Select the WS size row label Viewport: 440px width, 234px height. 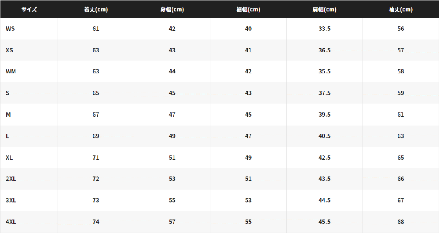[x=11, y=29]
